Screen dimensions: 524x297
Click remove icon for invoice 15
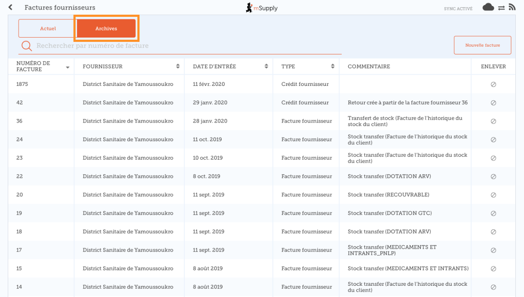(493, 269)
